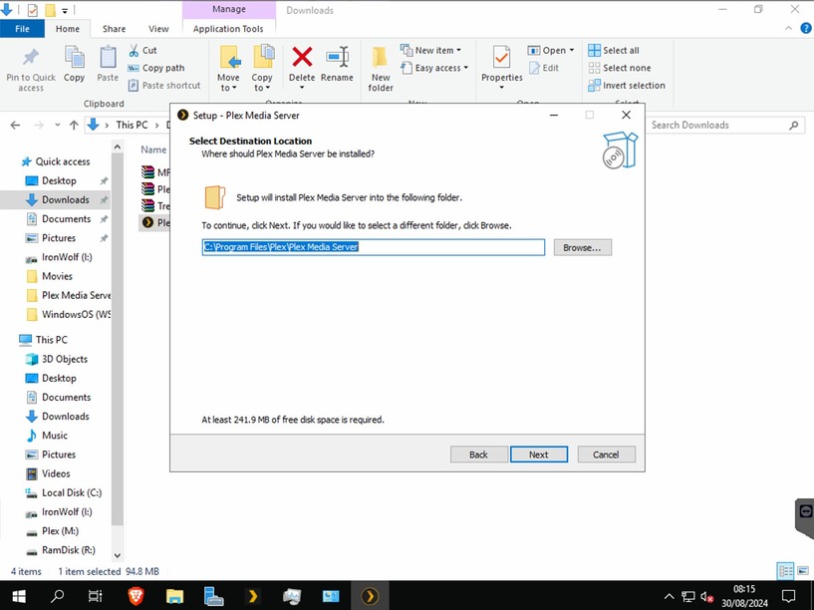
Task: Click Next in Plex setup
Action: 538,455
